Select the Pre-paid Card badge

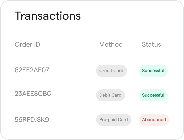[114, 120]
